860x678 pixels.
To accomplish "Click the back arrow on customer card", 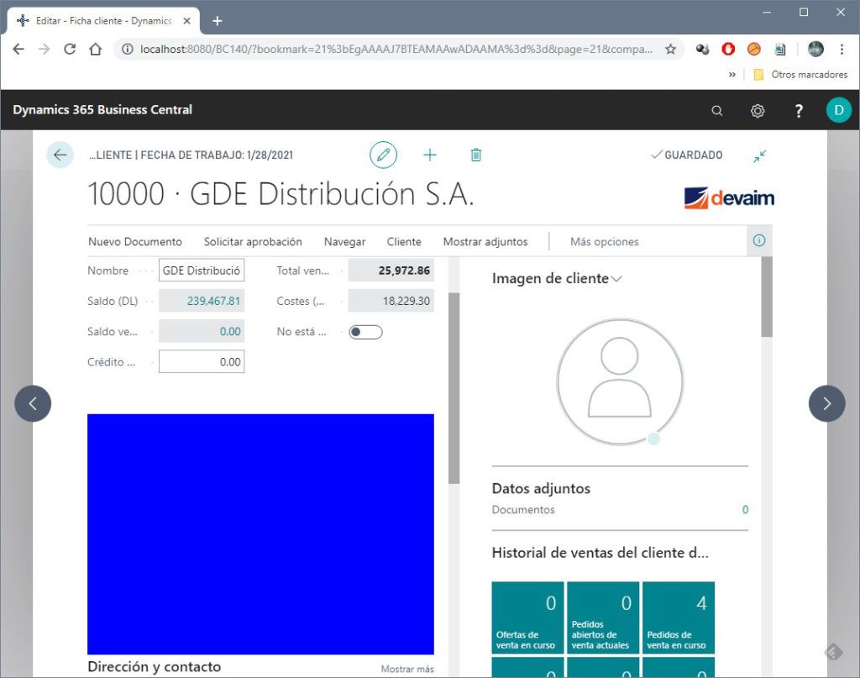I will tap(60, 155).
